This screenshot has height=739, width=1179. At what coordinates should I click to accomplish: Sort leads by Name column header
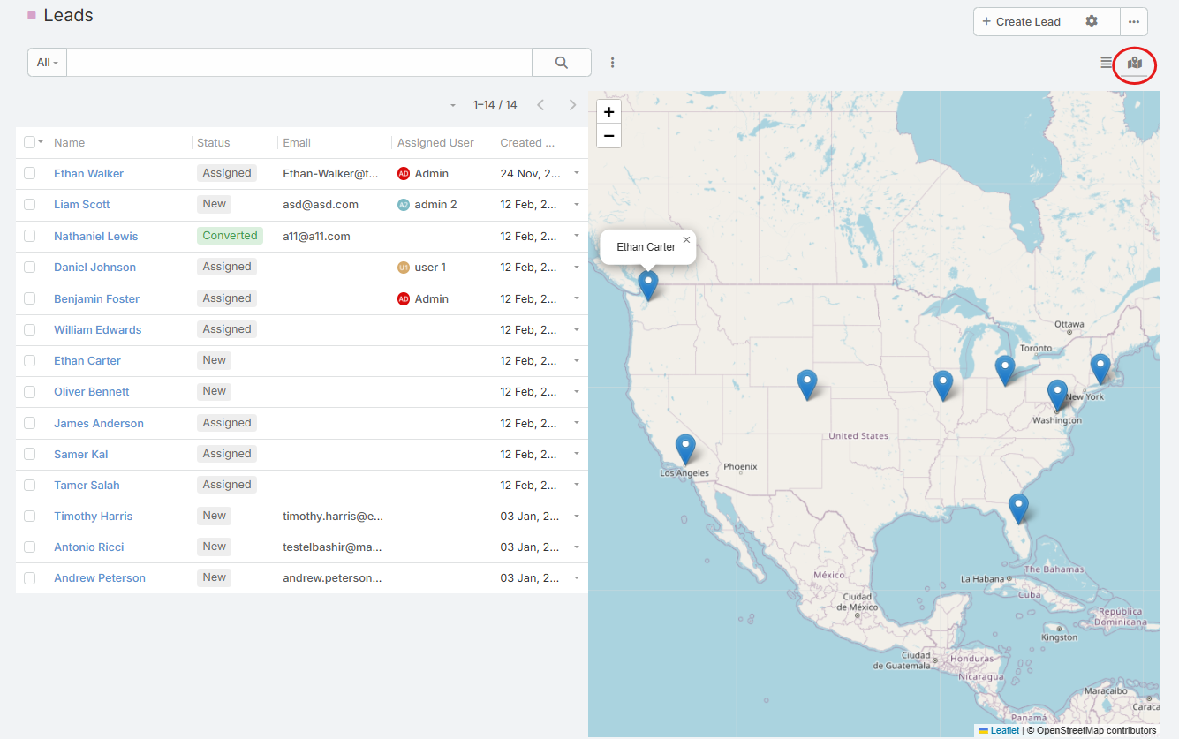(x=69, y=143)
